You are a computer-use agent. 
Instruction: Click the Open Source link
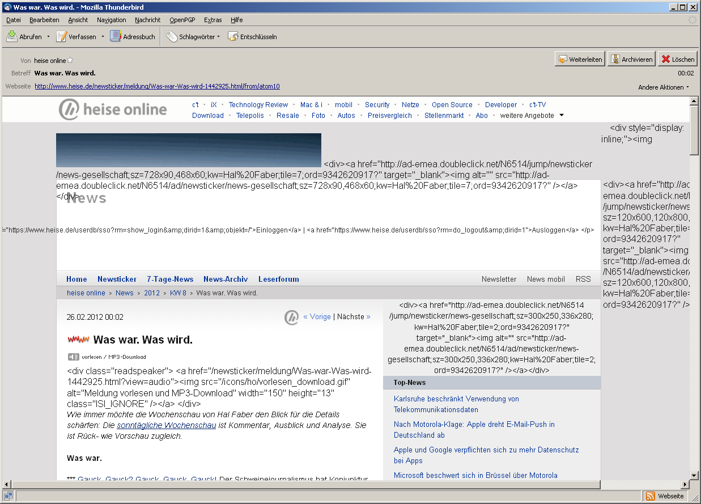tap(452, 104)
